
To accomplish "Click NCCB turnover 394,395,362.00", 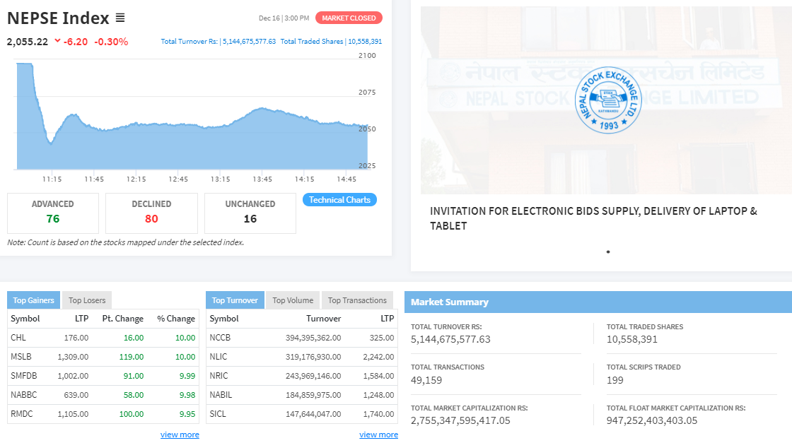I will pyautogui.click(x=313, y=338).
